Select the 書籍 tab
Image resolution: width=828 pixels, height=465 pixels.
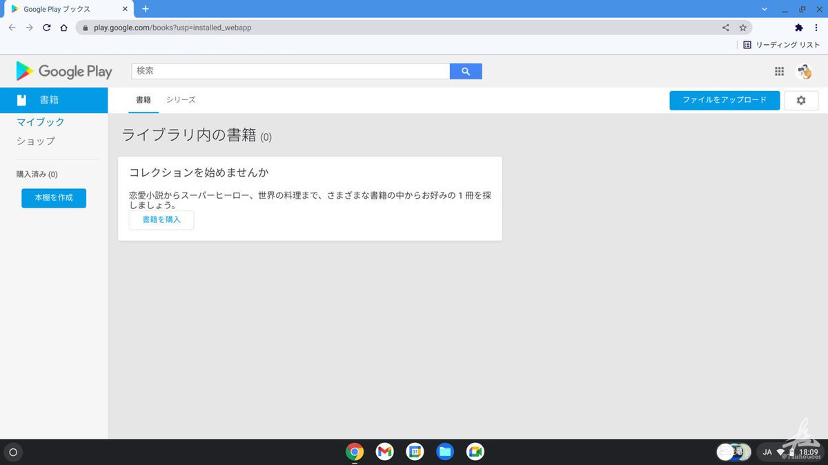[x=143, y=99]
